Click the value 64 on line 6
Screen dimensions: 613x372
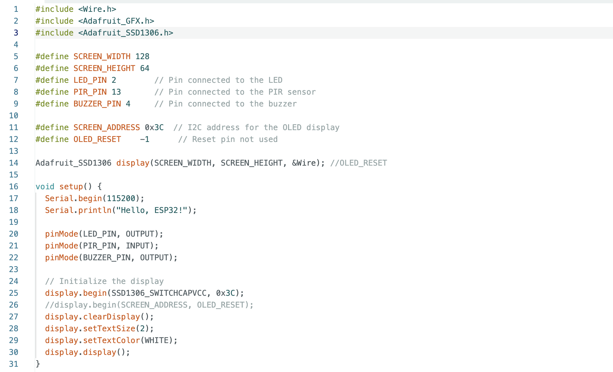pos(145,68)
